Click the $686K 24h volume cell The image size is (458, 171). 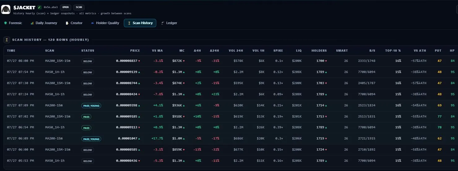pyautogui.click(x=238, y=139)
